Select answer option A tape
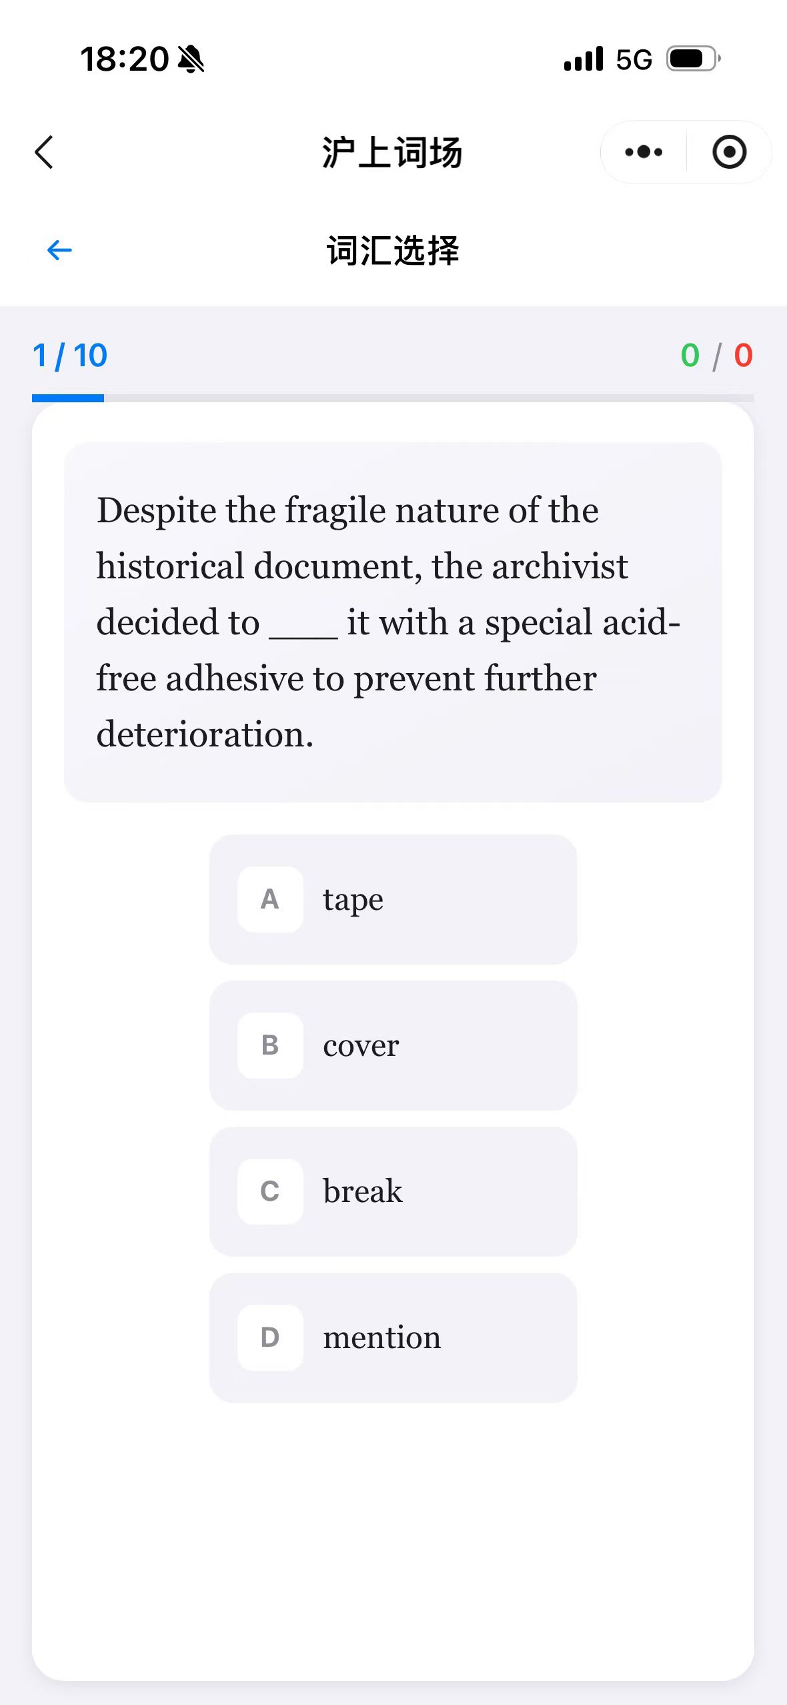787x1705 pixels. pos(393,899)
